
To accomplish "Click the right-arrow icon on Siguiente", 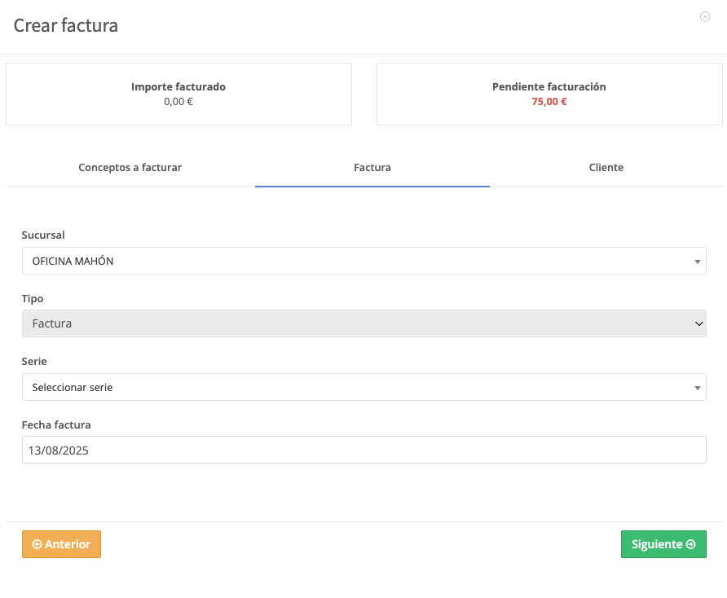I will (x=691, y=544).
